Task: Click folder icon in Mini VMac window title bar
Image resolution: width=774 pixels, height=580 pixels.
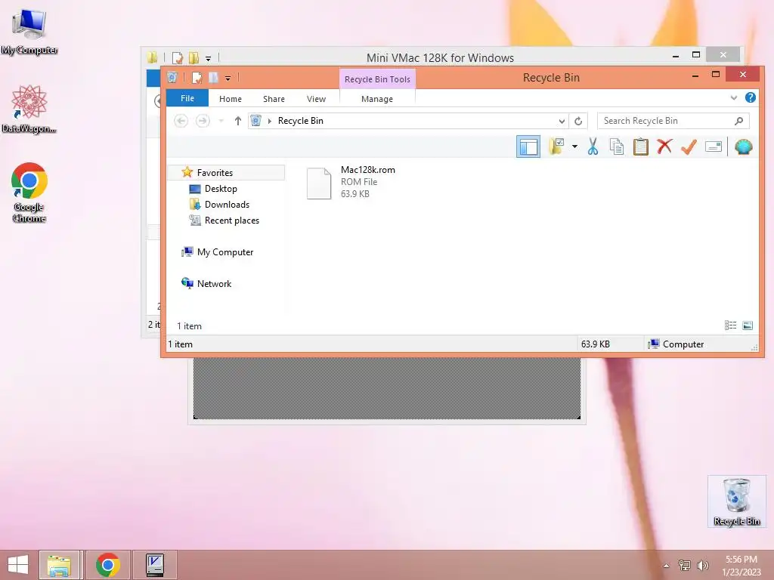Action: tap(153, 57)
